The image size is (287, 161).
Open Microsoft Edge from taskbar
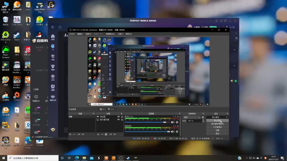pos(77,158)
